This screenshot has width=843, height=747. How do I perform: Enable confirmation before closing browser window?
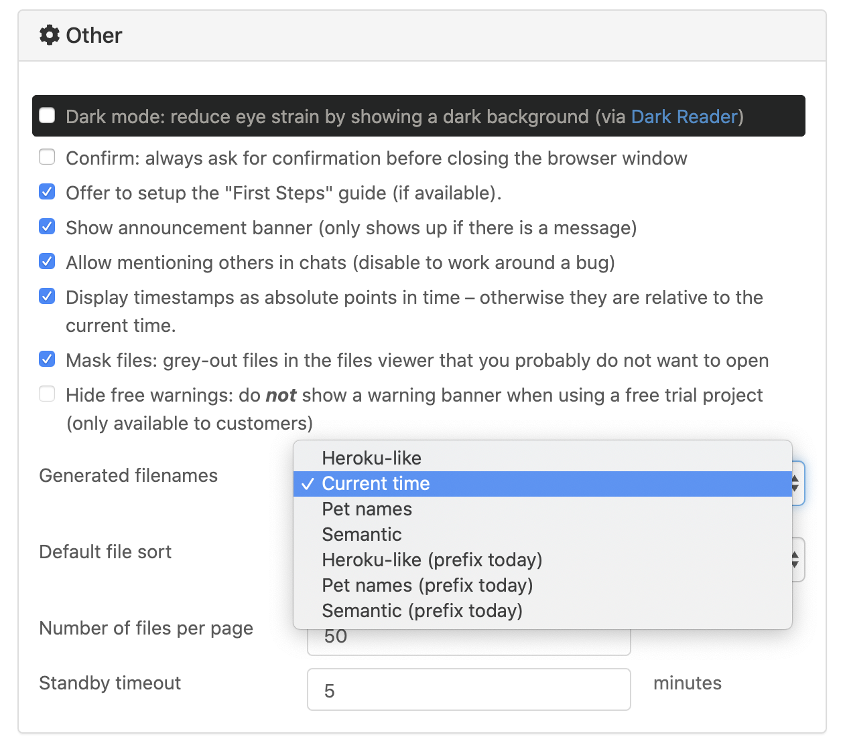pos(47,157)
